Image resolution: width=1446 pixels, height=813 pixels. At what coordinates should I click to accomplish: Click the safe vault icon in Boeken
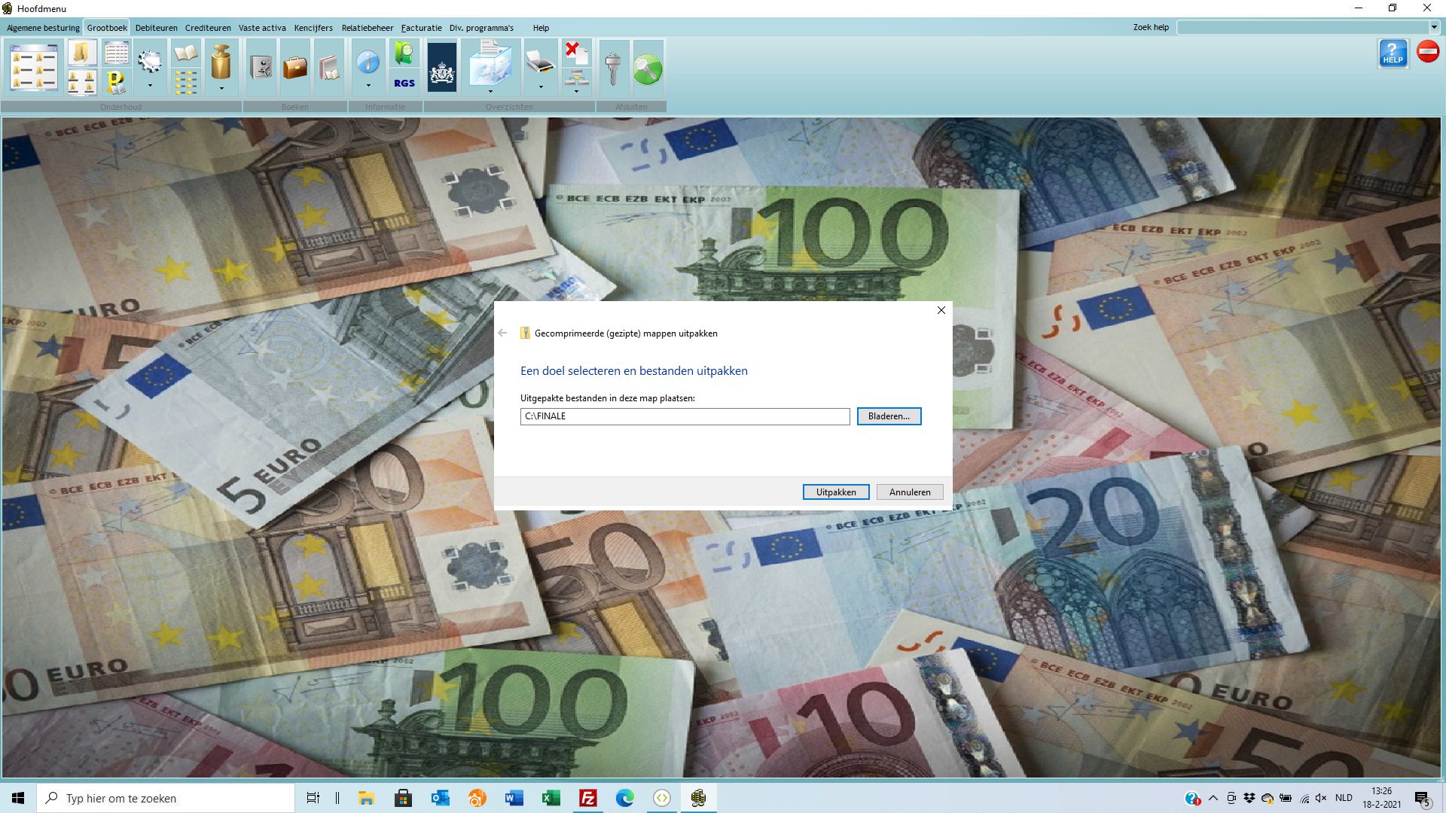pyautogui.click(x=261, y=68)
